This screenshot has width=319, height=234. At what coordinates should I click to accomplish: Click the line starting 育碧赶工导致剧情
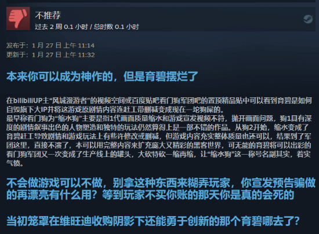pos(159,137)
